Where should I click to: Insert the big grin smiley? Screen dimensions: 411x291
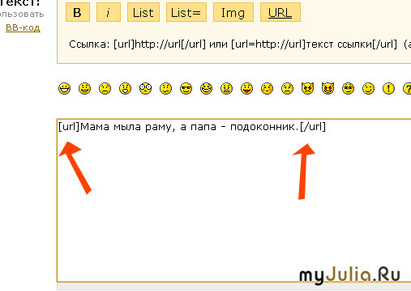pyautogui.click(x=64, y=88)
